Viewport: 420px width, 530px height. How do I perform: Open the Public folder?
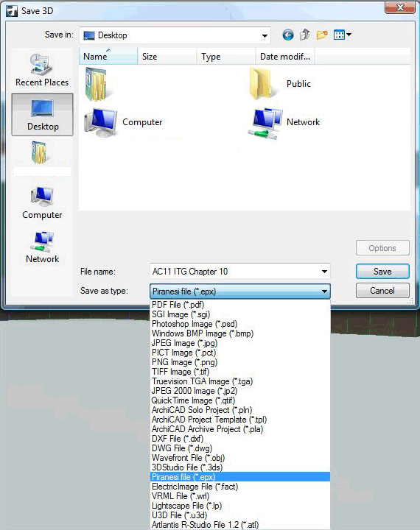coord(279,83)
